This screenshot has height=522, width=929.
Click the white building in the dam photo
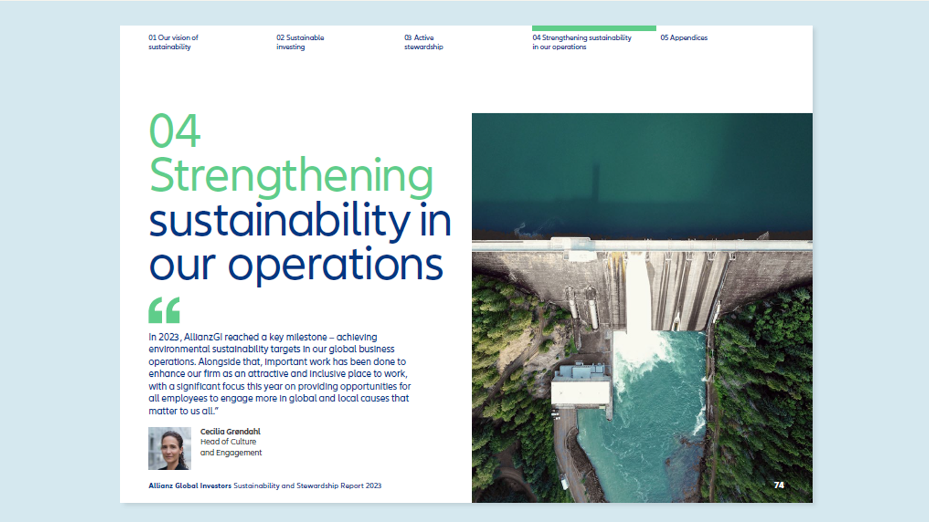[x=580, y=386]
